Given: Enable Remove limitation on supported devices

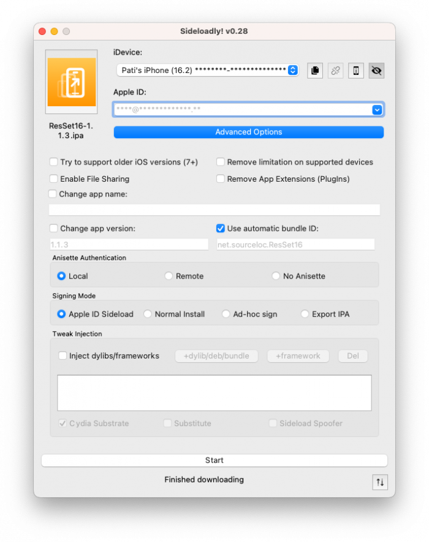Looking at the screenshot, I should (x=220, y=162).
